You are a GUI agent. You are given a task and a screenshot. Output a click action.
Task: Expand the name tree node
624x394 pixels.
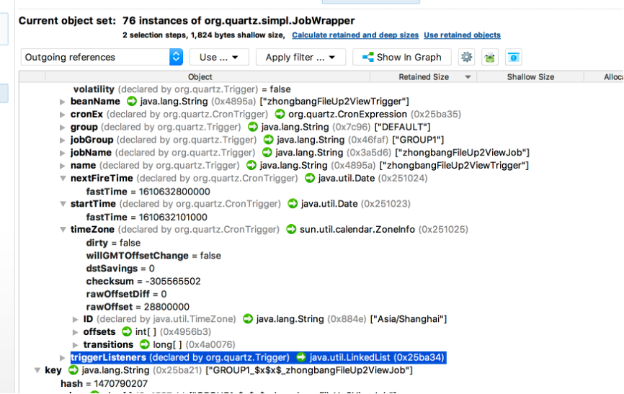coord(63,166)
